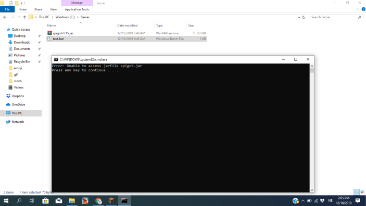Open Videos library in sidebar

click(18, 87)
